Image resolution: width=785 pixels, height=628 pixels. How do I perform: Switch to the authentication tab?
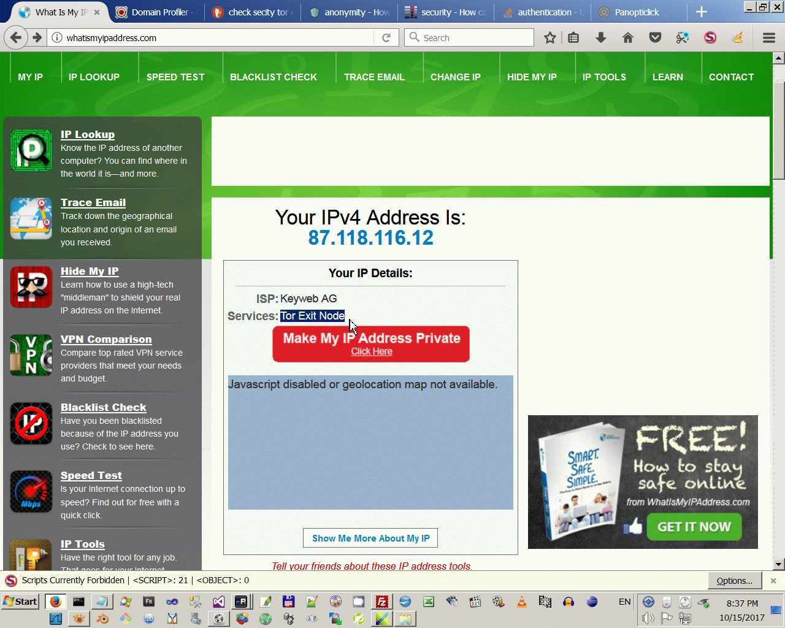(x=543, y=12)
